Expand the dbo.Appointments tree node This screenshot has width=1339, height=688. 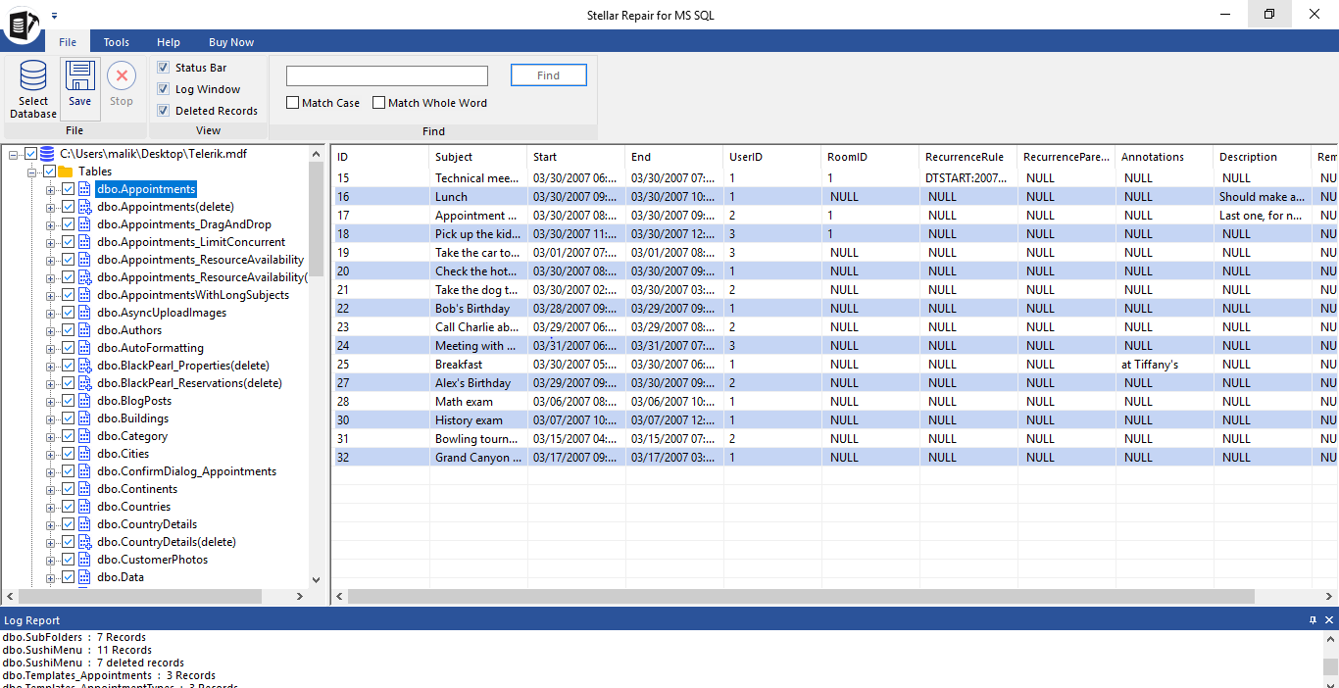point(51,189)
